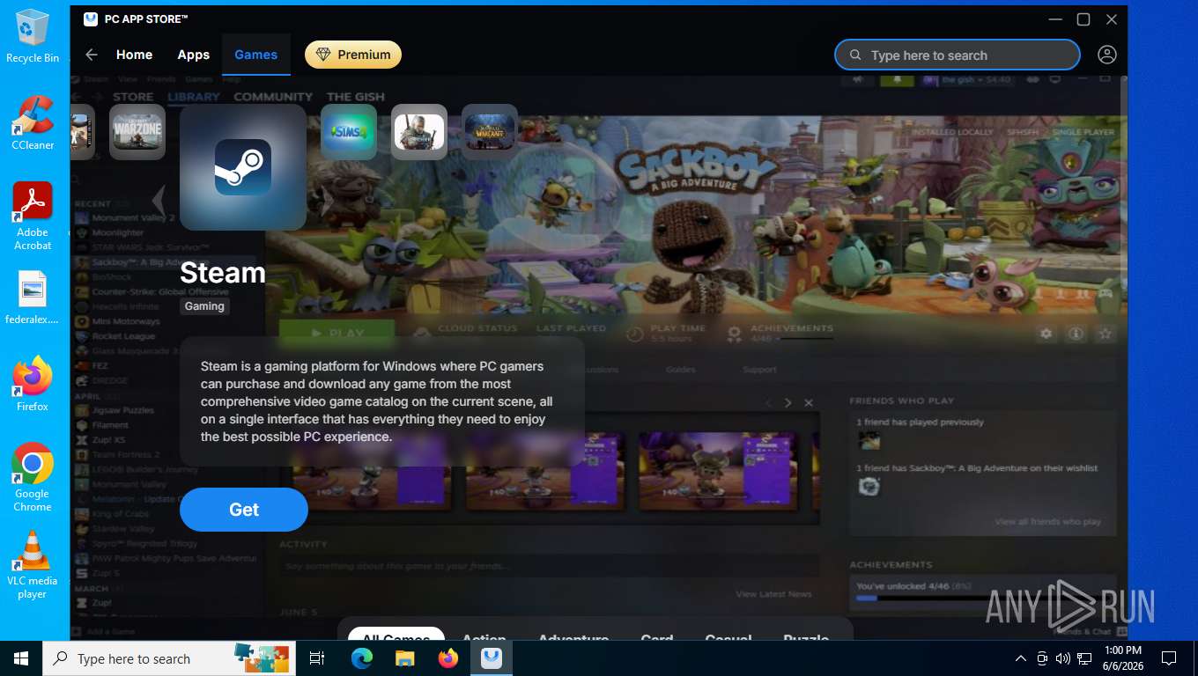Open the taskbar clock and date
This screenshot has width=1198, height=676.
pyautogui.click(x=1121, y=658)
